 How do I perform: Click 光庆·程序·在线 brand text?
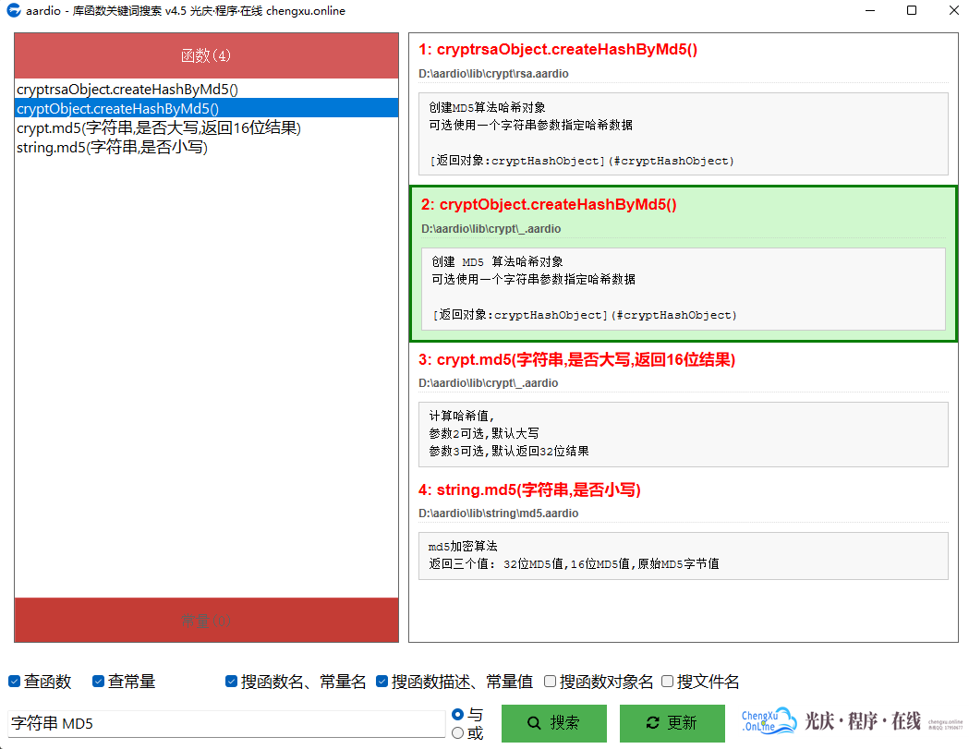click(862, 721)
